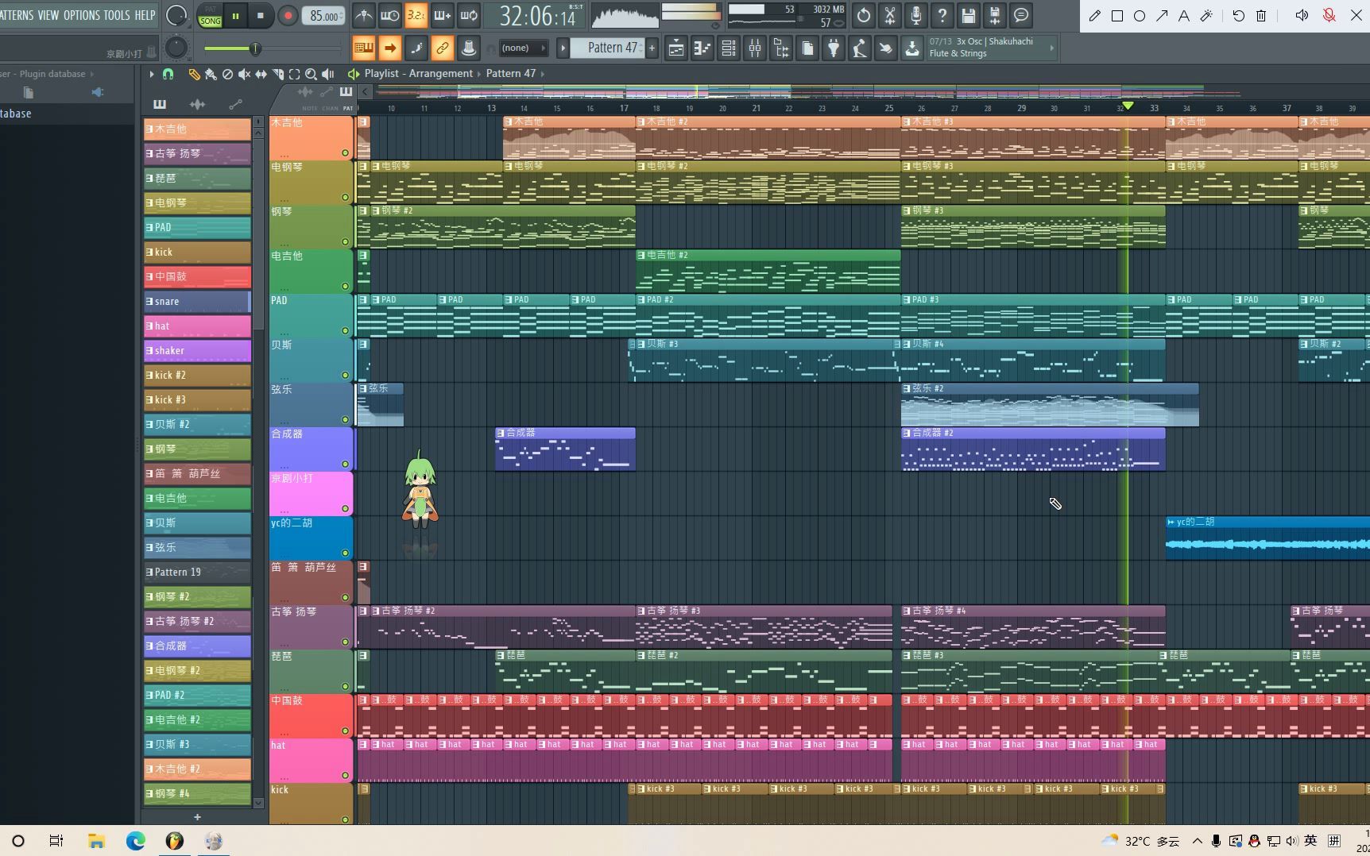
Task: Select playlist Select tool
Action: coord(294,74)
